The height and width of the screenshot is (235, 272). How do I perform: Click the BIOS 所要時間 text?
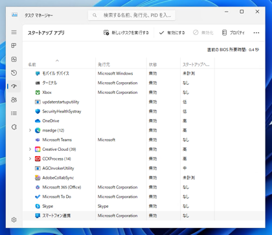click(233, 50)
